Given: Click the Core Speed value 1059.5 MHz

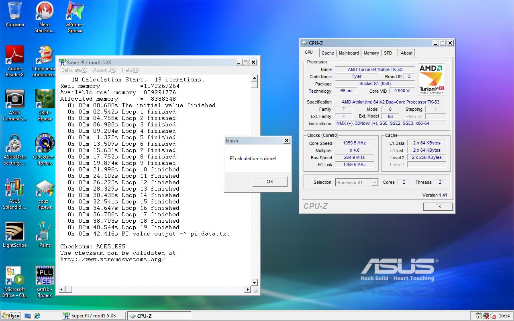Looking at the screenshot, I should 355,143.
